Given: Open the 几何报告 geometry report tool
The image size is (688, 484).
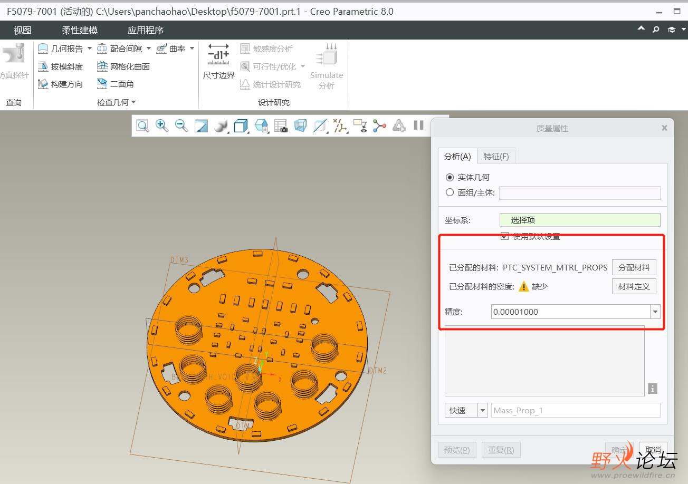Looking at the screenshot, I should tap(61, 49).
